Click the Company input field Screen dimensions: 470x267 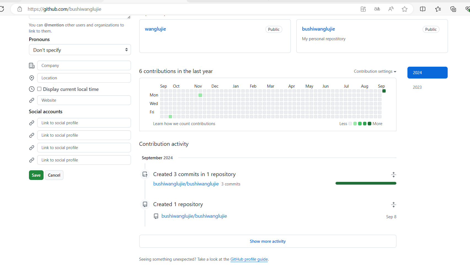tap(84, 66)
